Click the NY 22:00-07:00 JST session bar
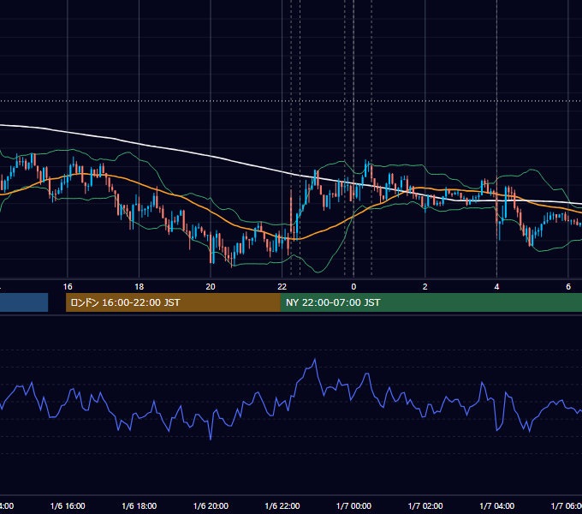Viewport: 582px width, 514px height. pyautogui.click(x=431, y=302)
